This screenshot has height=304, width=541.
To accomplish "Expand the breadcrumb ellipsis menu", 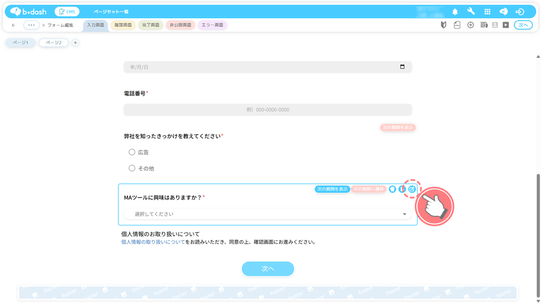I will coord(31,25).
